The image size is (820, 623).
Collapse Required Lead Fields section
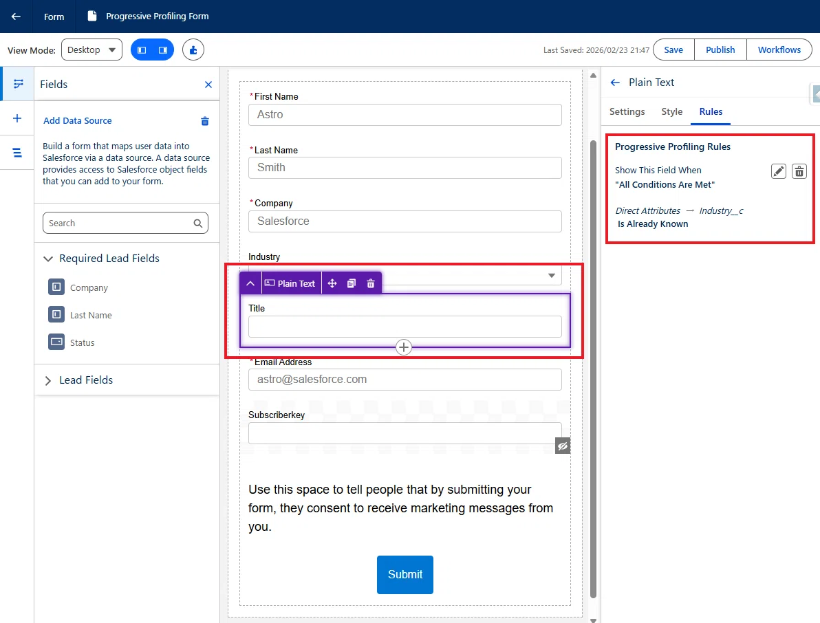[48, 259]
